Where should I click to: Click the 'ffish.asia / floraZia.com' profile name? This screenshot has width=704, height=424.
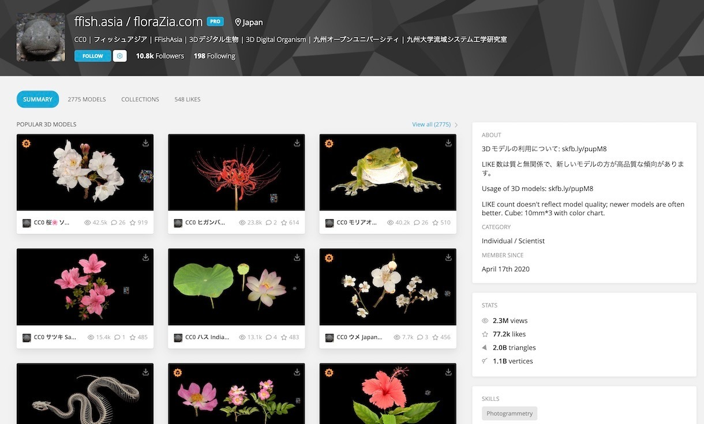click(138, 22)
